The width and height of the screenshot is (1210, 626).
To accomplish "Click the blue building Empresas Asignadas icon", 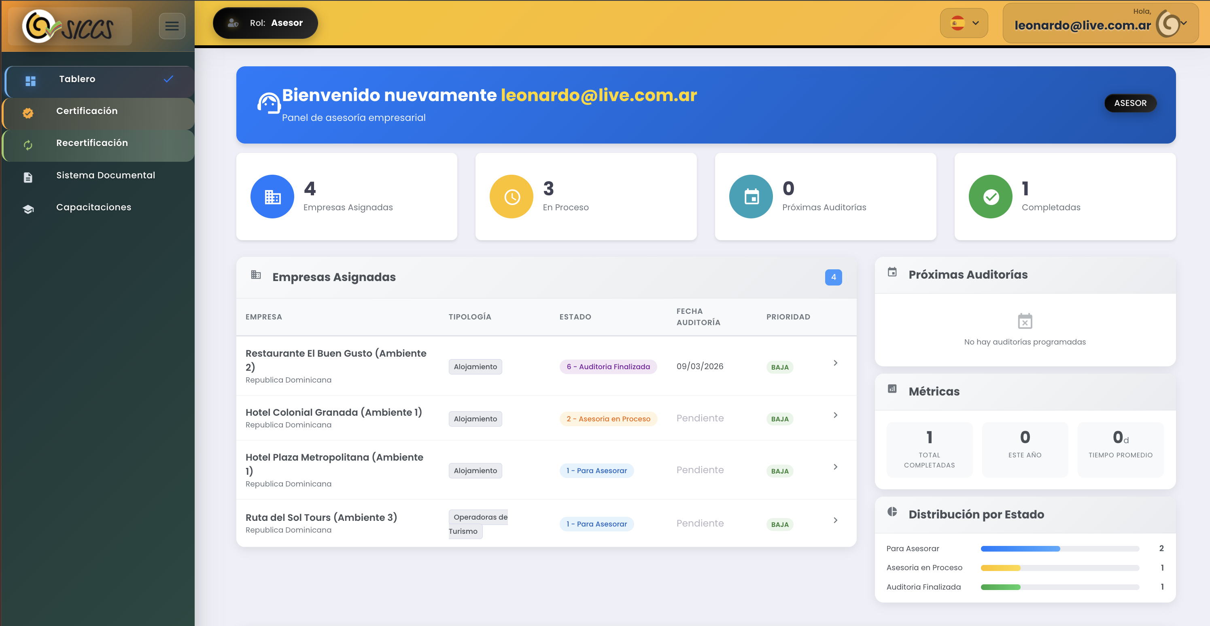I will pyautogui.click(x=272, y=197).
